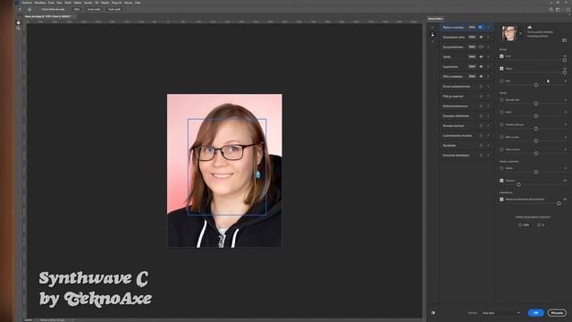
Task: Download Luonnoksesta muotokuvaksi filter cloud icon
Action: click(x=481, y=136)
